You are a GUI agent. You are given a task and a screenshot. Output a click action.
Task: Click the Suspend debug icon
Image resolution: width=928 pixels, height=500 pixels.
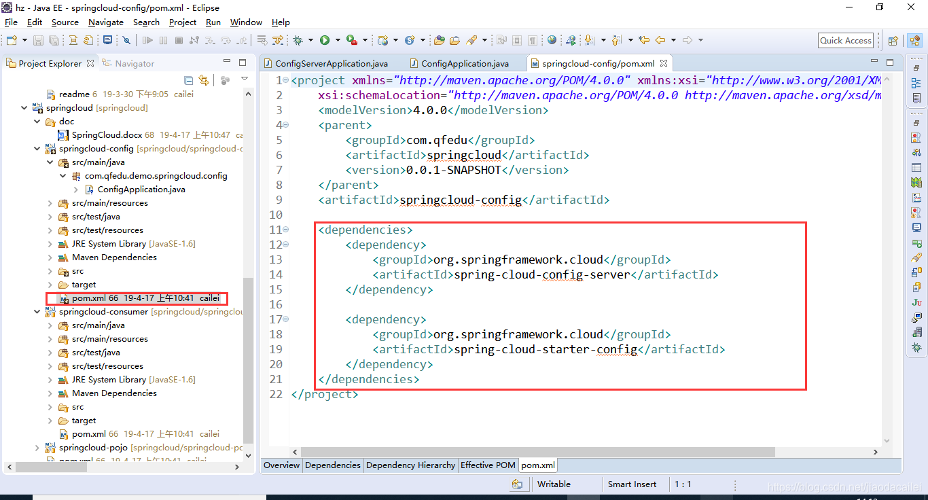tap(163, 41)
